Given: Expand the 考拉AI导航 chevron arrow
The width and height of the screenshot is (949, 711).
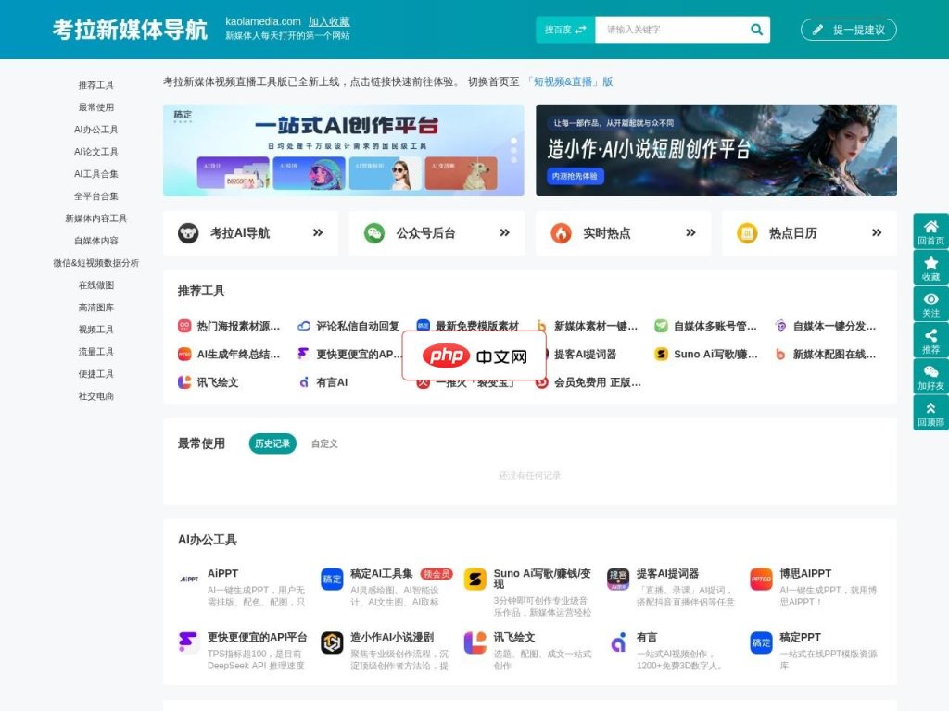Looking at the screenshot, I should click(x=318, y=232).
